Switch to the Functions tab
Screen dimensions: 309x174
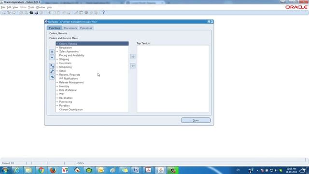[55, 28]
